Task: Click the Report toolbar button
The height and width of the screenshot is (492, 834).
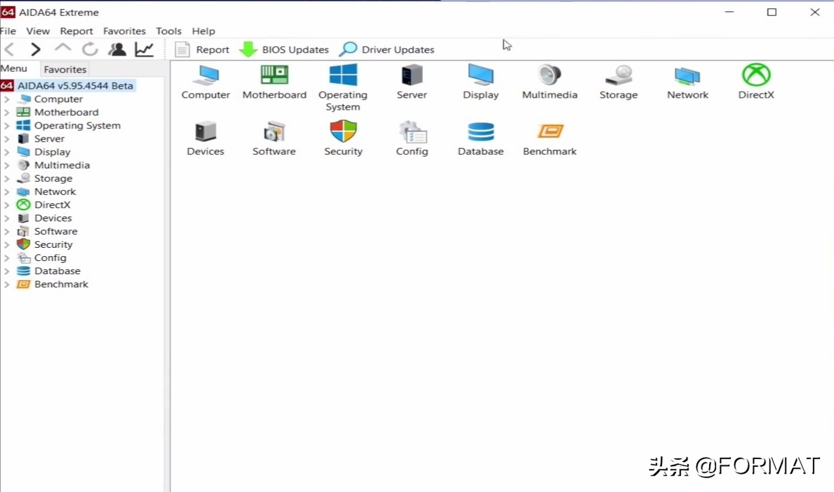Action: [x=202, y=50]
